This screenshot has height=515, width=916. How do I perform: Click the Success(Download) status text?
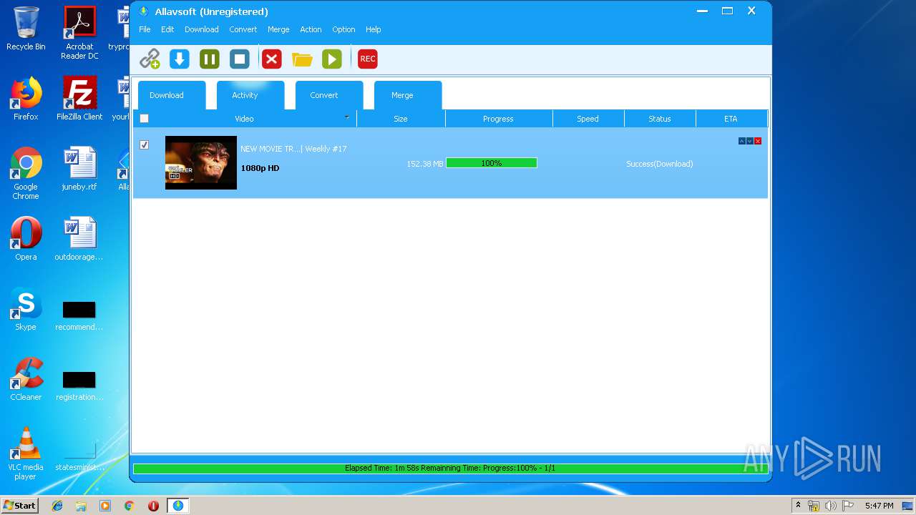pyautogui.click(x=660, y=164)
